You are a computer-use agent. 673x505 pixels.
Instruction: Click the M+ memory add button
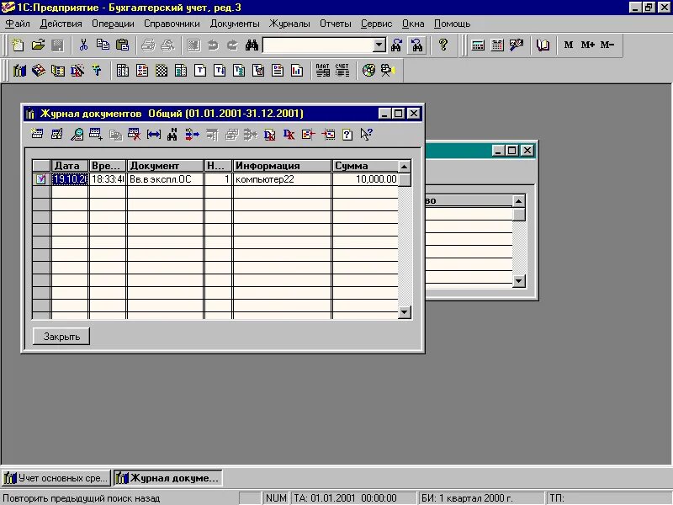587,45
